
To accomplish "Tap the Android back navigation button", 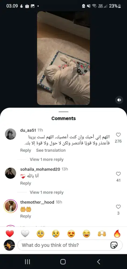I will tap(99, 262).
